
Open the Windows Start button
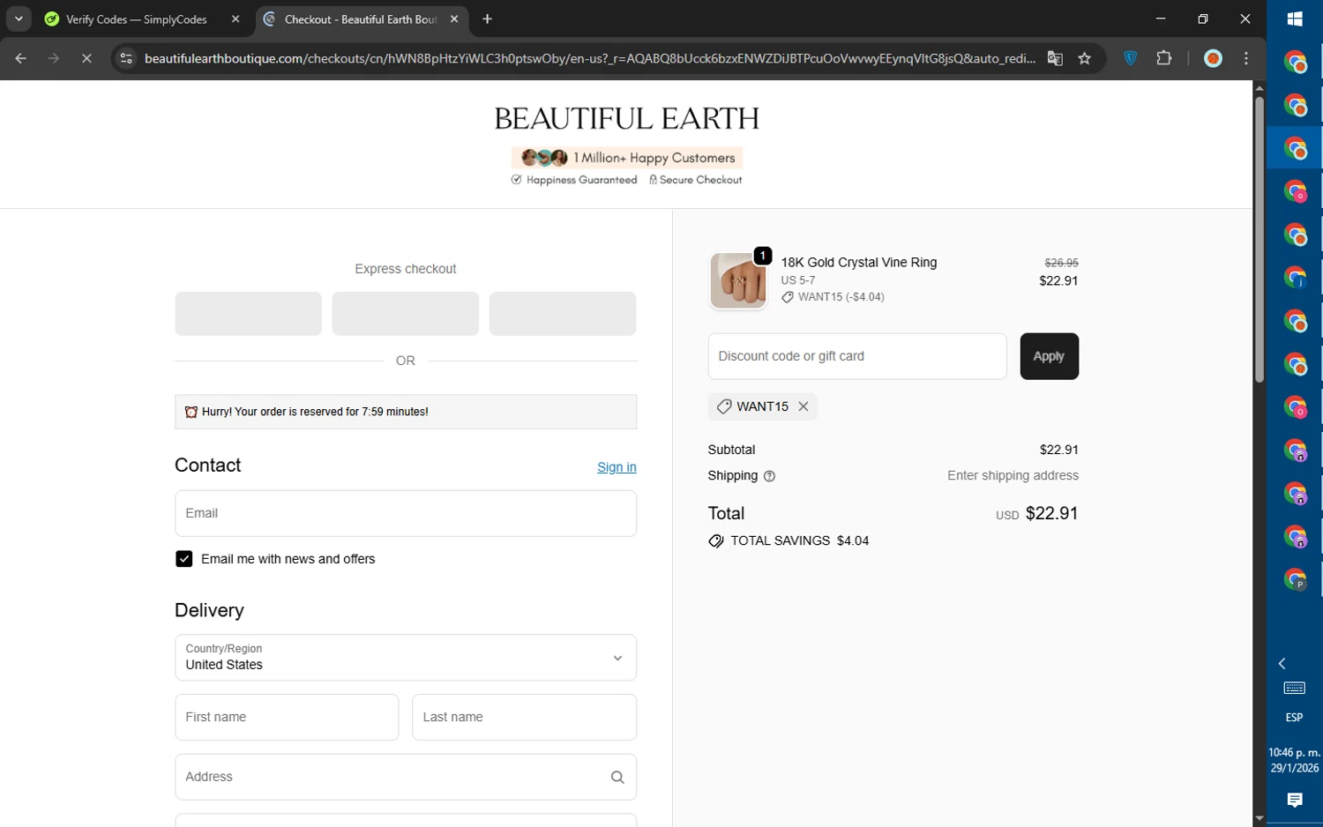pyautogui.click(x=1295, y=19)
